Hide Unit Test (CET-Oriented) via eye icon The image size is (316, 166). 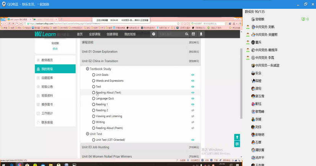(x=193, y=140)
